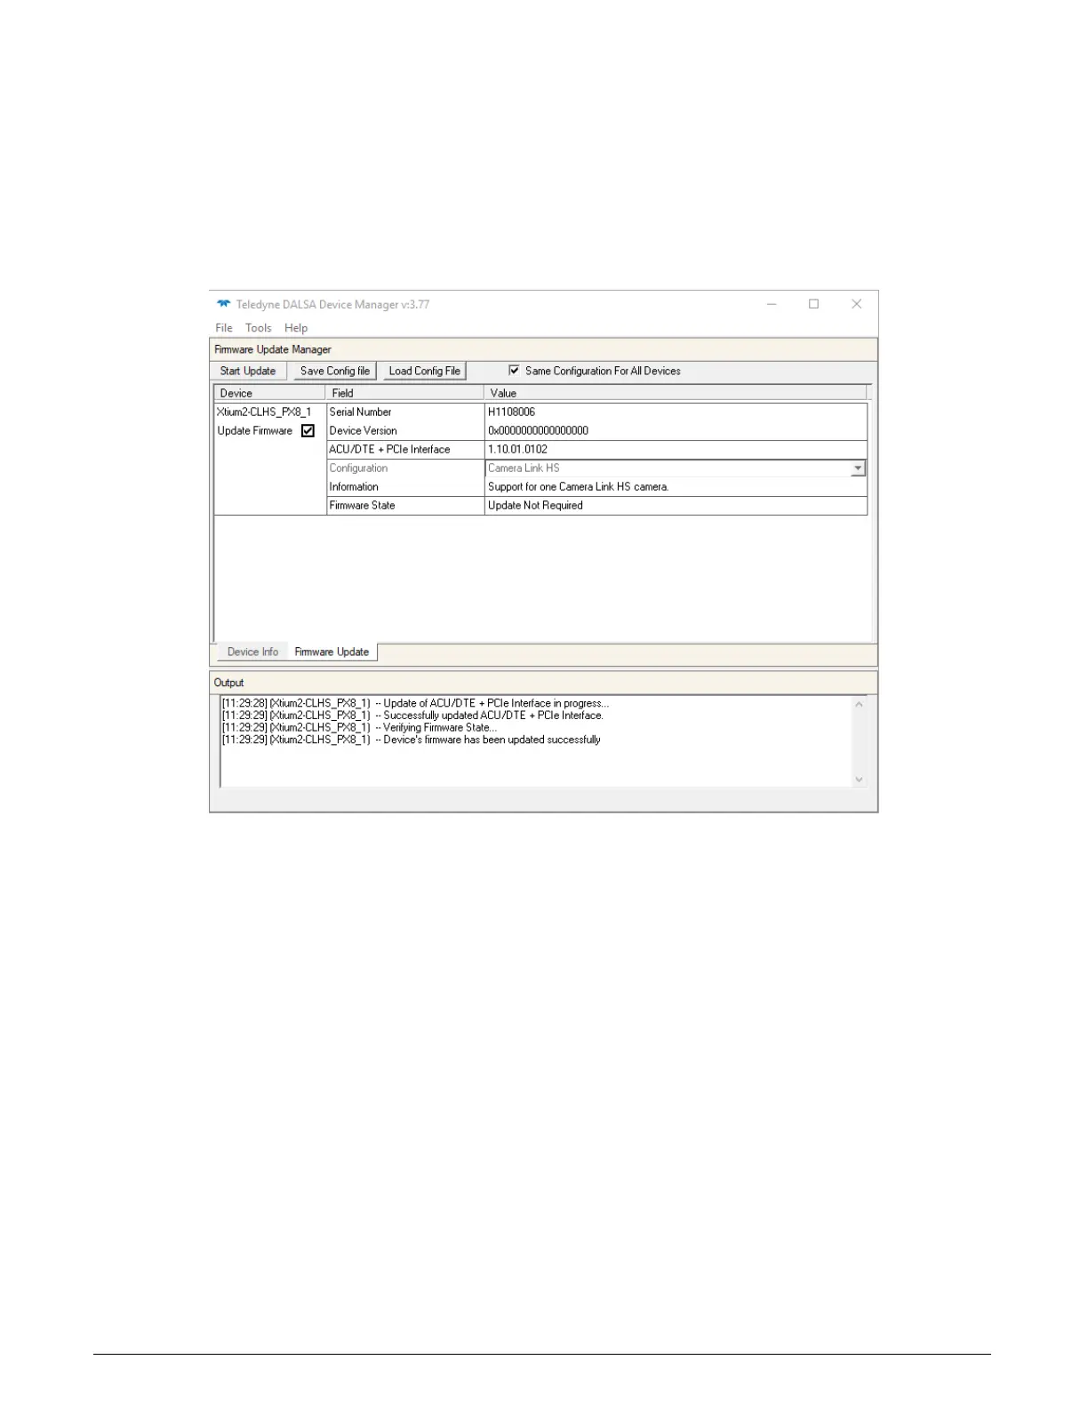The image size is (1088, 1408).
Task: Click the Value column header
Action: [676, 393]
